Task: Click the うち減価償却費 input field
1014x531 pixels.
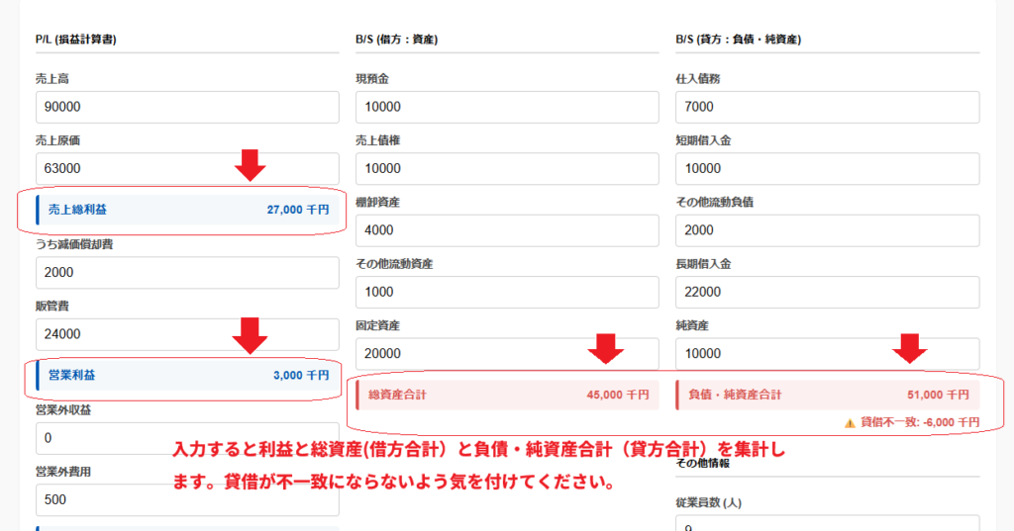Action: [186, 272]
